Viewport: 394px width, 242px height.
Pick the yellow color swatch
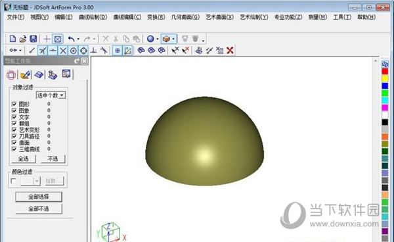tap(385, 79)
